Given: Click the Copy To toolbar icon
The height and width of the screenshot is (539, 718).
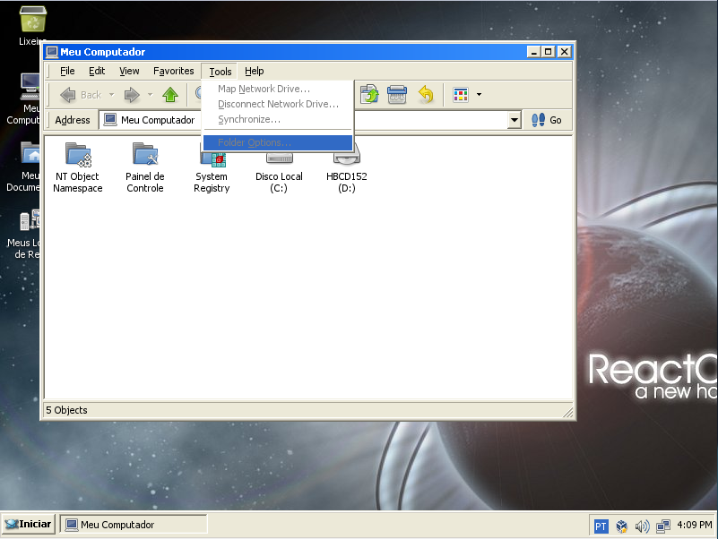Looking at the screenshot, I should pos(369,95).
